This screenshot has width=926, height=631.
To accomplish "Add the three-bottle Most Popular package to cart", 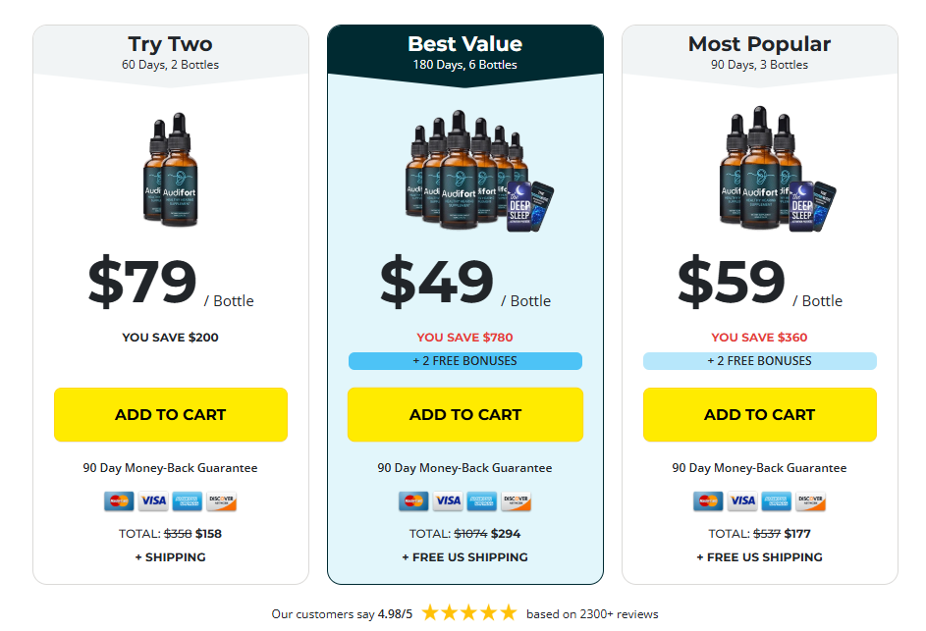I will [759, 414].
